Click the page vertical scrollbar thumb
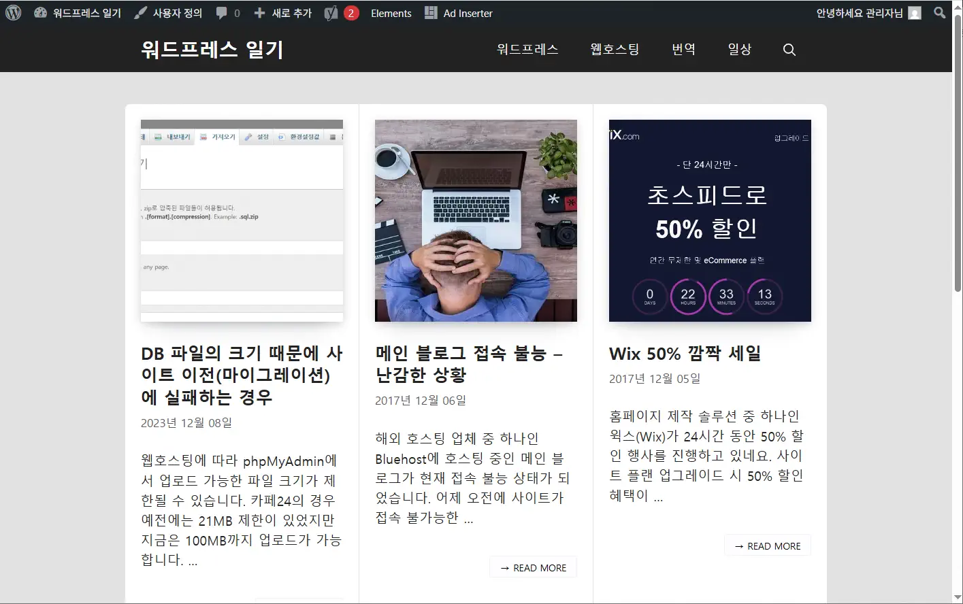Viewport: 963px width, 604px height. (957, 153)
